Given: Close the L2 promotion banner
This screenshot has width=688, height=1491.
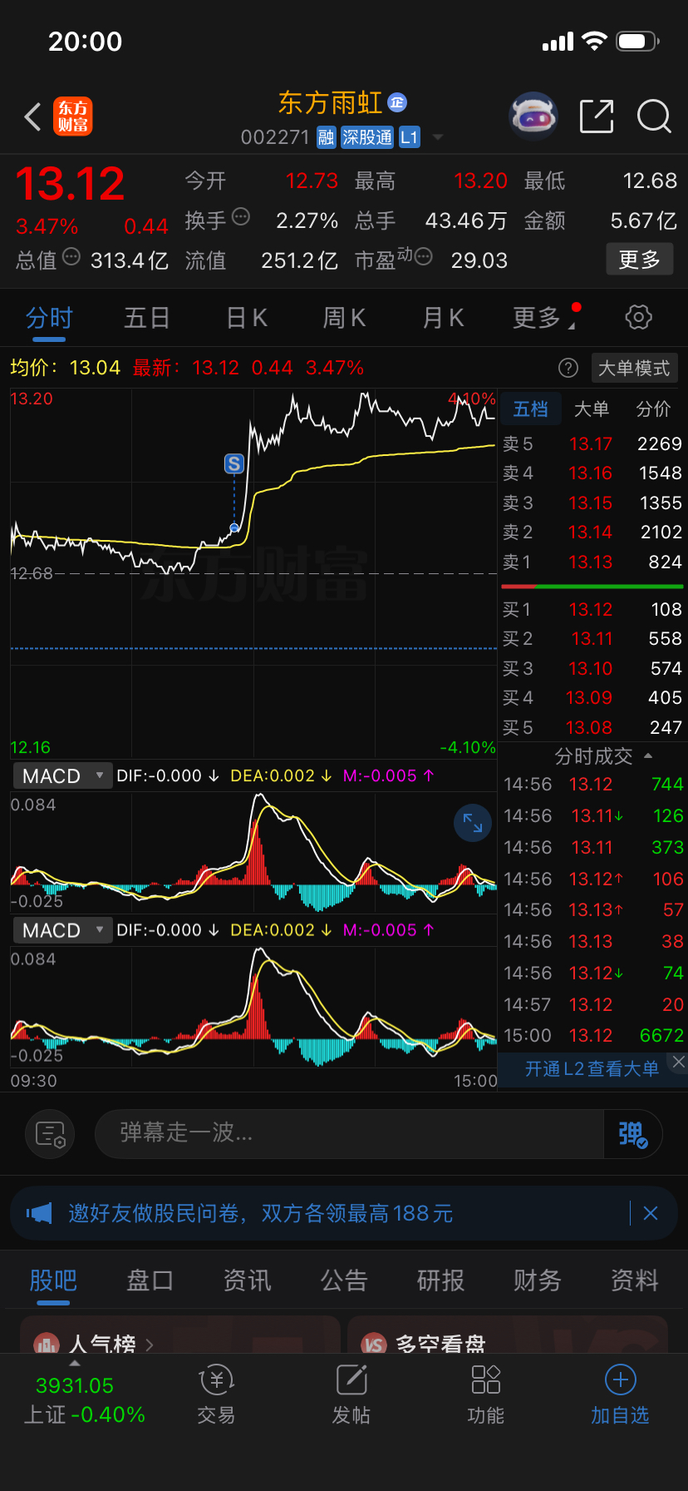Looking at the screenshot, I should (x=679, y=1062).
